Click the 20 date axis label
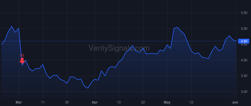This screenshot has width=251, height=106. click(67, 102)
